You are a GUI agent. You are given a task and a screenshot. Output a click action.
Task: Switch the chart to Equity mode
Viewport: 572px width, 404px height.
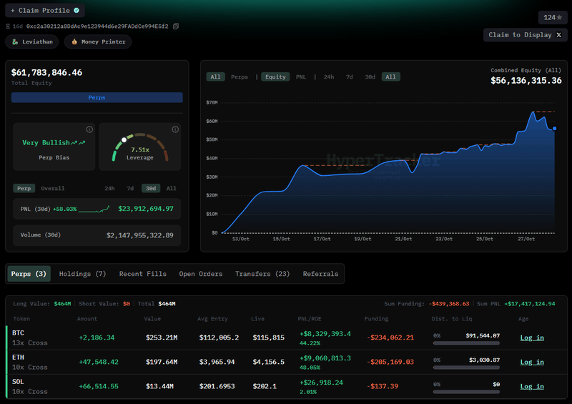[275, 77]
